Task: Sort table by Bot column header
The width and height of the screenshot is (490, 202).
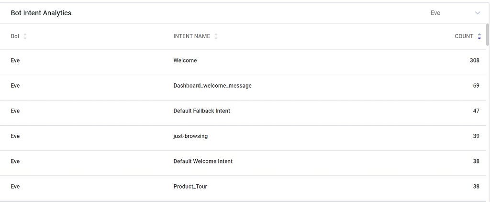Action: tap(15, 36)
